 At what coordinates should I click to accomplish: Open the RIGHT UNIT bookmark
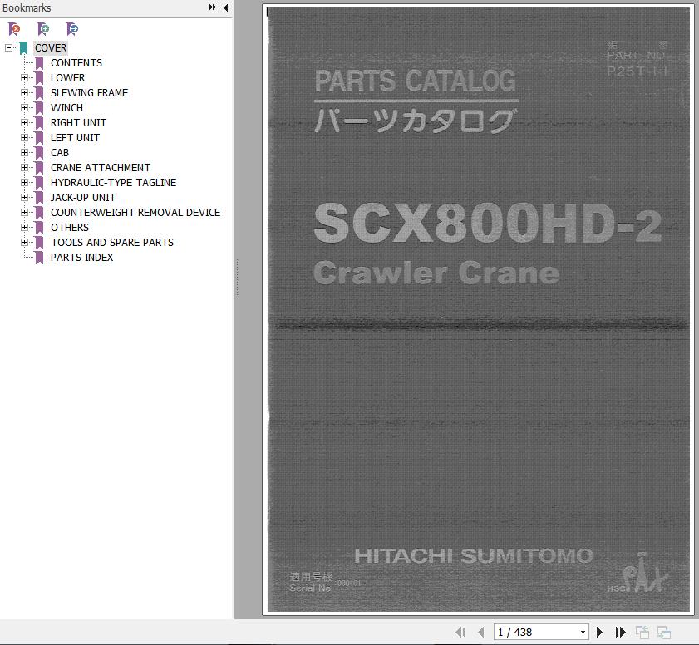(x=78, y=122)
